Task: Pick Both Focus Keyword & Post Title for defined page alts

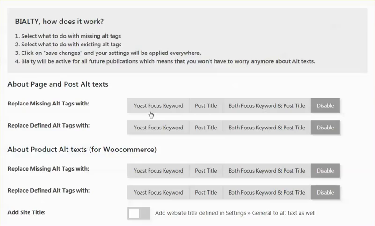Action: point(266,127)
